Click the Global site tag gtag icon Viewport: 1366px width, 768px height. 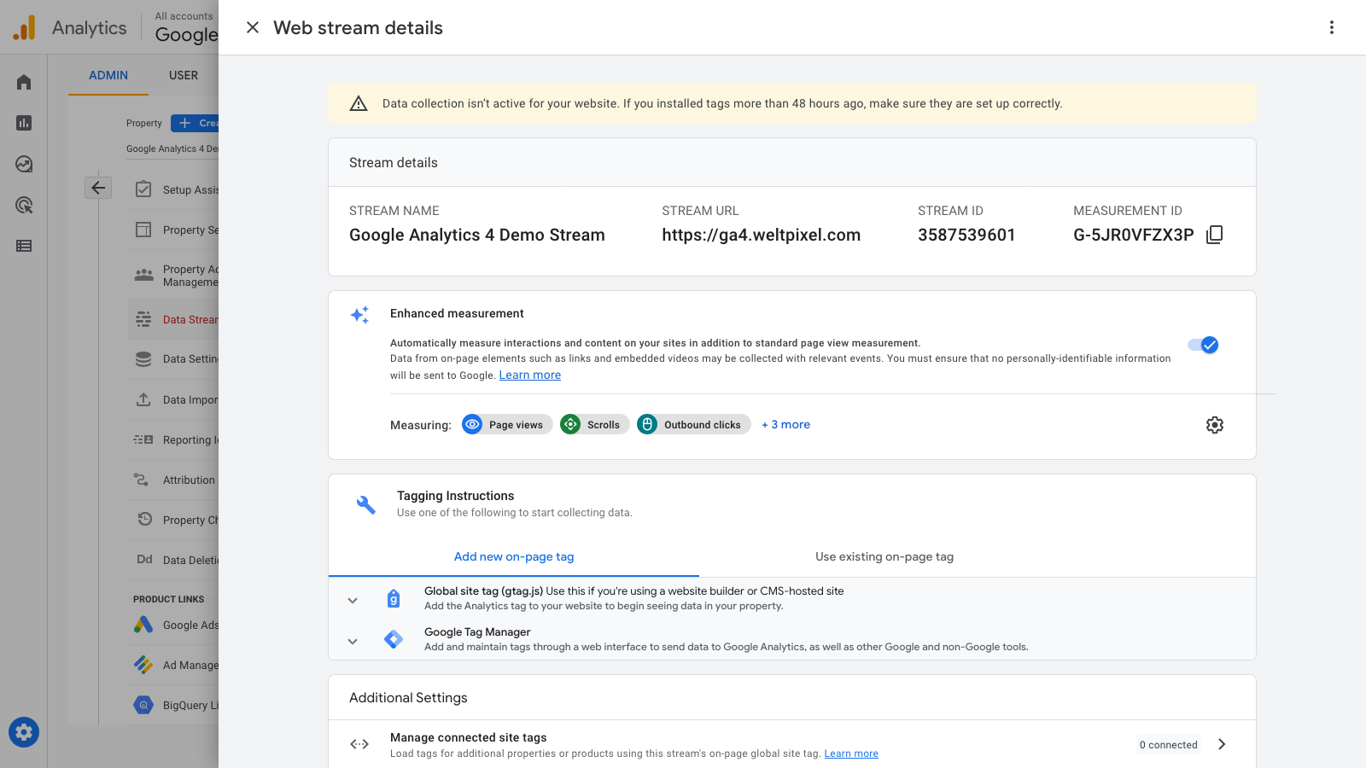(x=394, y=599)
